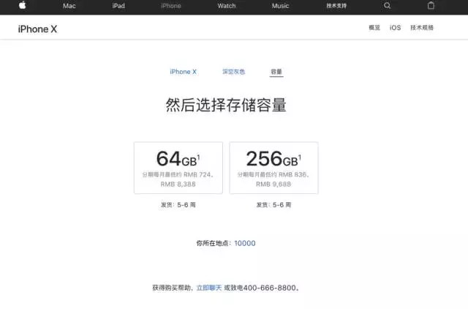The width and height of the screenshot is (468, 309).
Task: Click the 立即聊天 chat link
Action: click(x=209, y=288)
